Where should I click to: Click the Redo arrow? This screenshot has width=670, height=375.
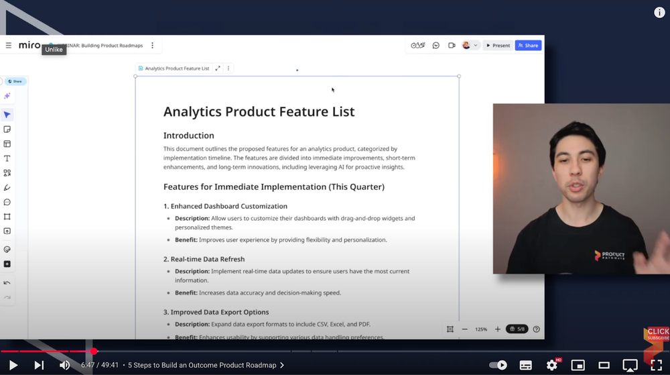tap(7, 298)
